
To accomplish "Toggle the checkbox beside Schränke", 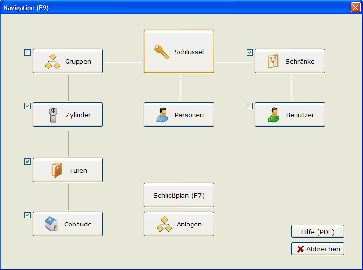I will 250,53.
